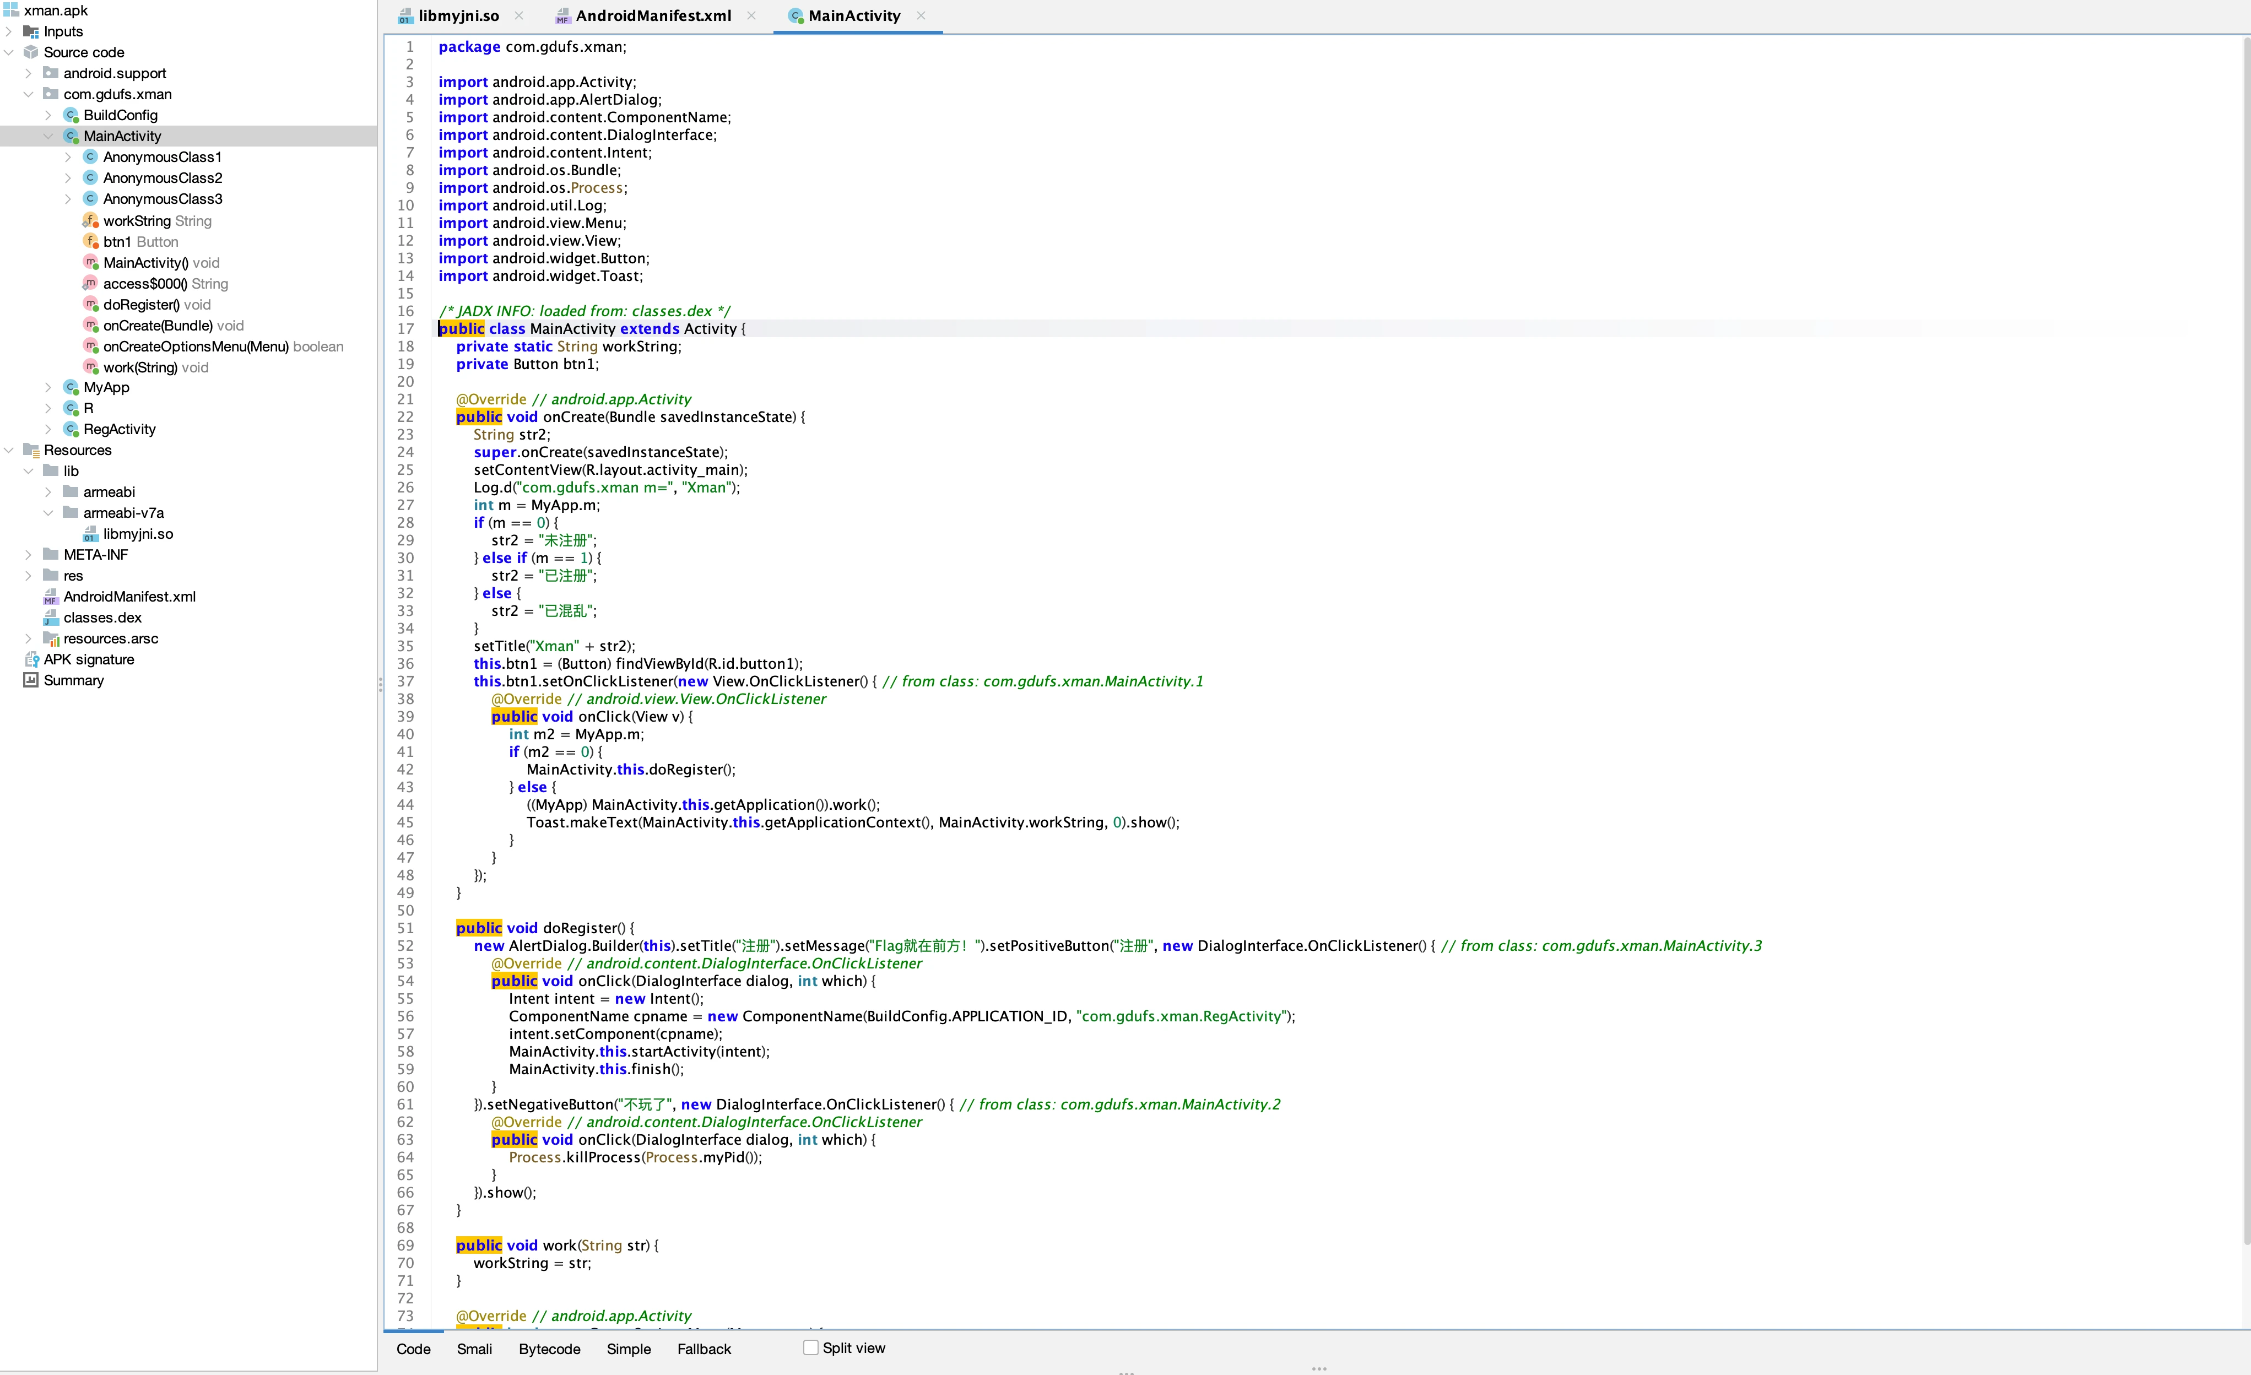Click the libmyjni.so binary file icon in tree
The image size is (2251, 1375).
point(90,534)
